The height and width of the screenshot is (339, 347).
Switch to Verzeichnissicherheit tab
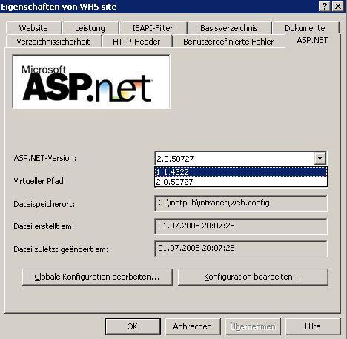click(53, 42)
